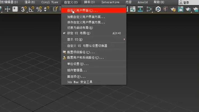Image resolution: width=199 pixels, height=112 pixels.
Task: Expand the 显示 UI(H) submenu
Action: [x=94, y=40]
